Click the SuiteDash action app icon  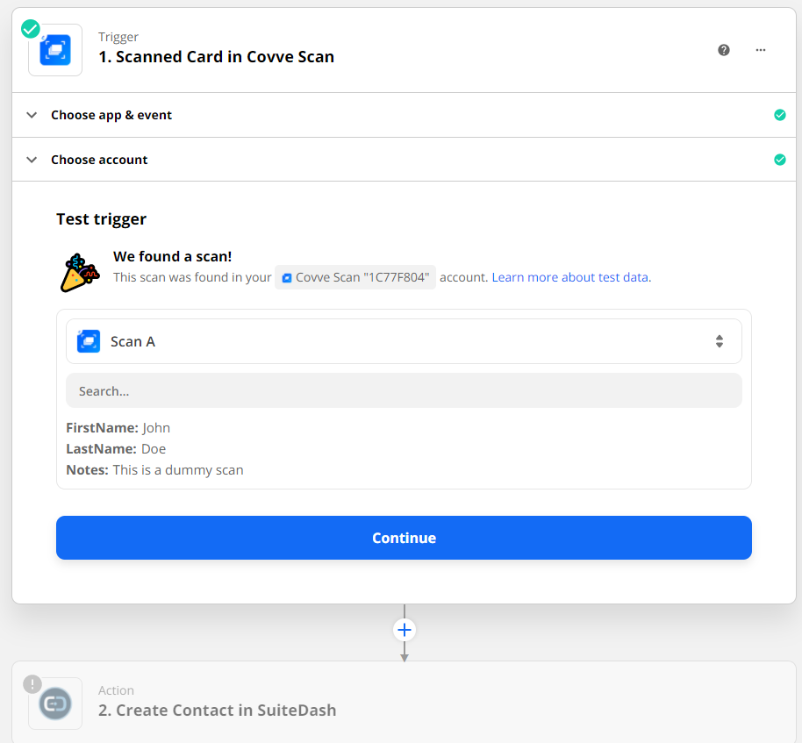55,704
